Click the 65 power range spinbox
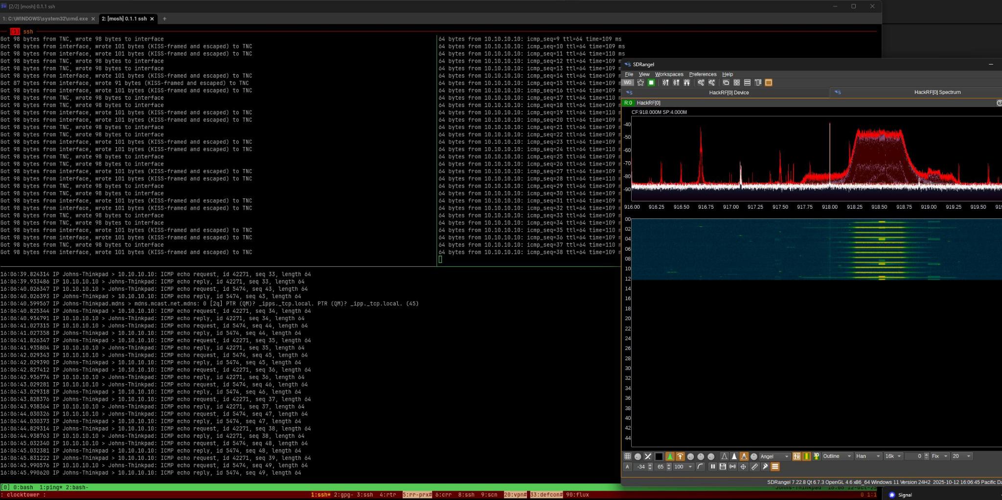The height and width of the screenshot is (500, 1002). click(663, 467)
